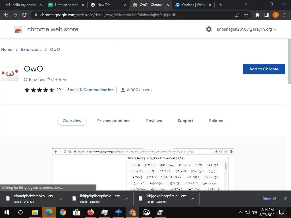Screen dimensions: 291x218
Task: Open the Social & Communication category link
Action: 90,90
